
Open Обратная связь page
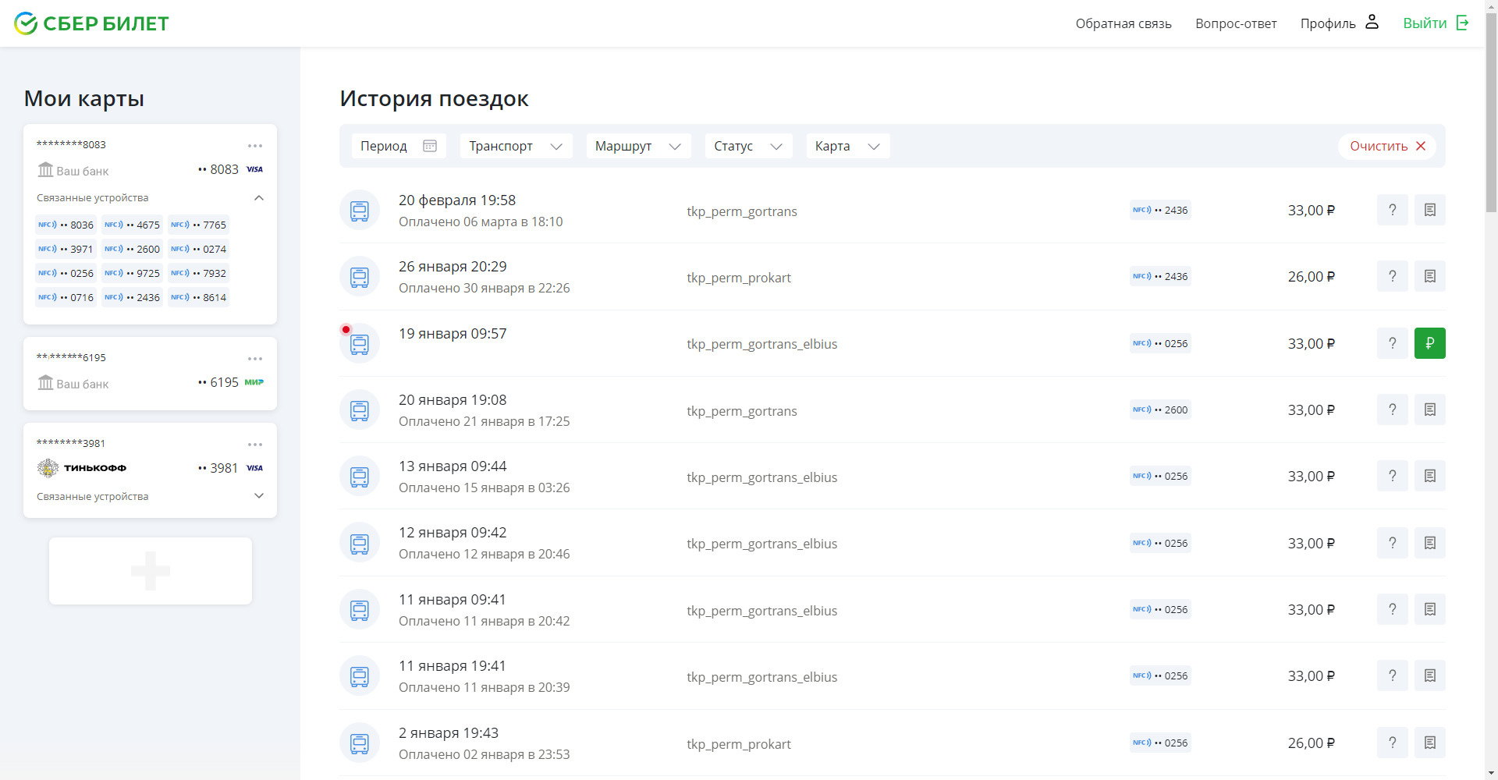(x=1123, y=23)
